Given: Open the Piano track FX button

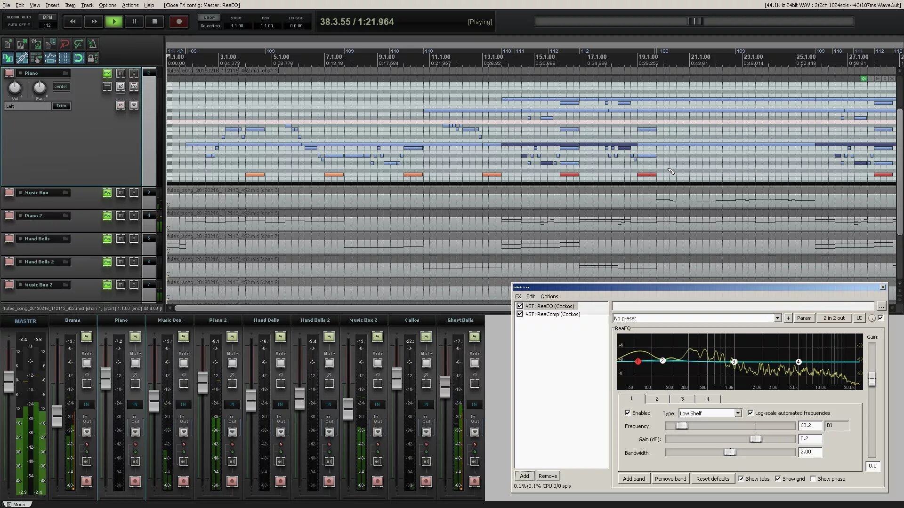Looking at the screenshot, I should click(x=107, y=73).
